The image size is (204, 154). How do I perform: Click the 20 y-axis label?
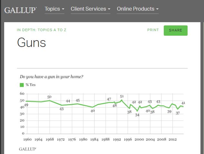[x=22, y=121]
